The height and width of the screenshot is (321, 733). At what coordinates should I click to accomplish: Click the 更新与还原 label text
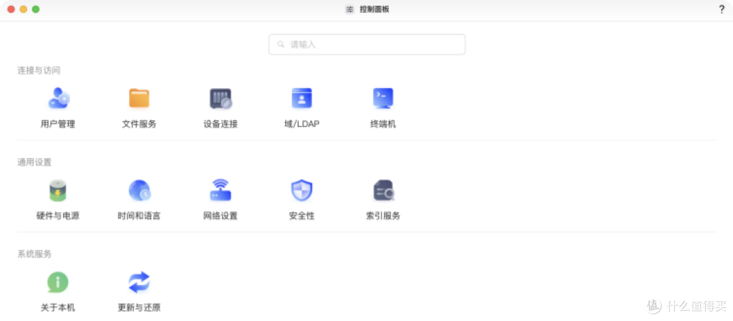click(x=139, y=308)
